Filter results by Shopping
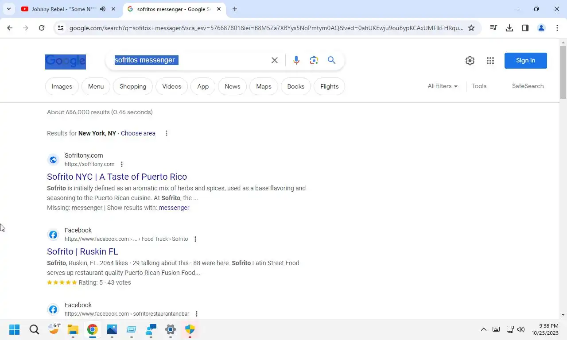 point(133,86)
